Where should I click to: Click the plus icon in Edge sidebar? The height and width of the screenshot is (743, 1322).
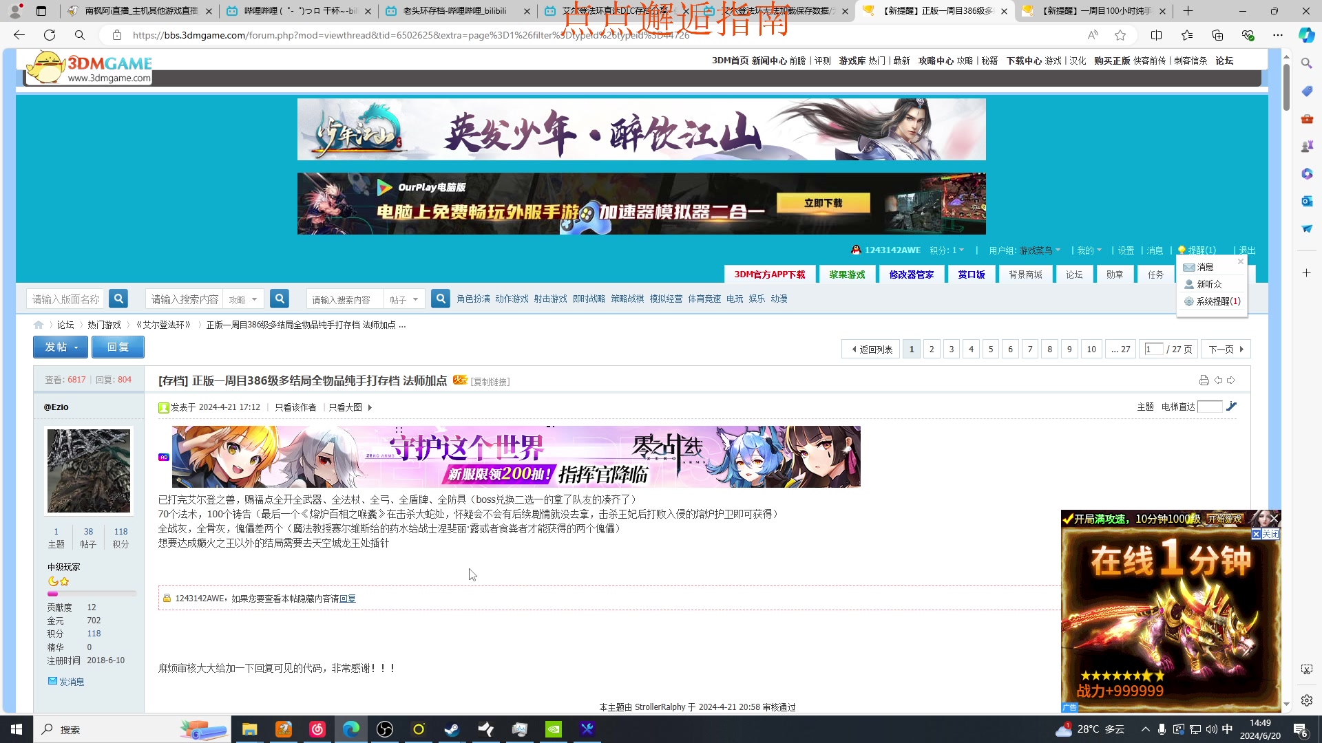pyautogui.click(x=1306, y=273)
